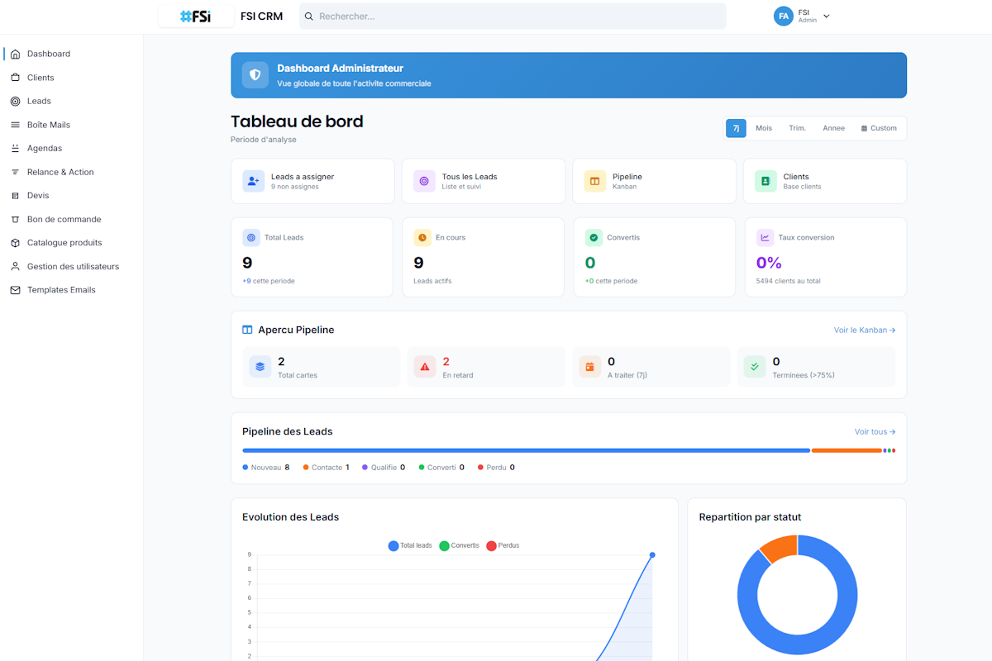
Task: Toggle the Perdus series in the chart legend
Action: pyautogui.click(x=502, y=545)
